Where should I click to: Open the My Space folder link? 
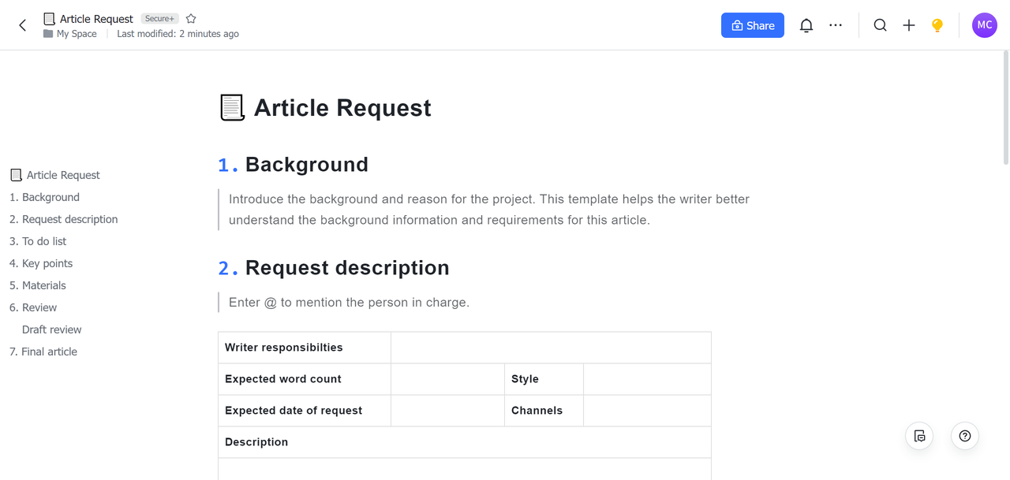pyautogui.click(x=76, y=34)
